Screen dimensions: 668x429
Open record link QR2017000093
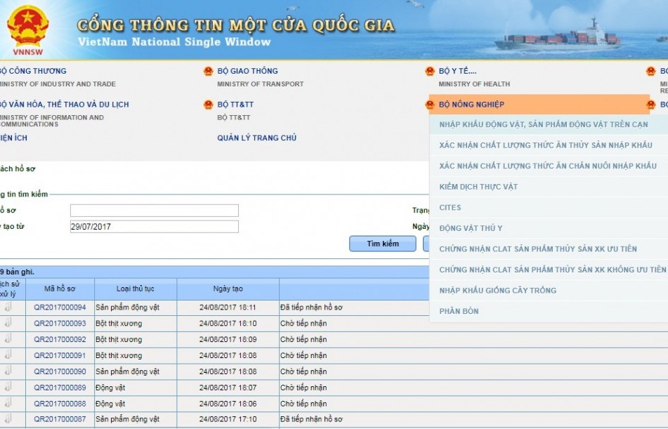[x=60, y=324]
